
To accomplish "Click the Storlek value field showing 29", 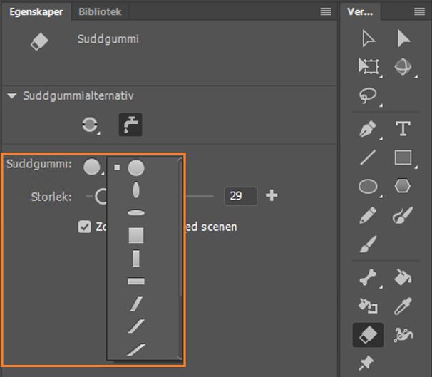I will tap(240, 196).
